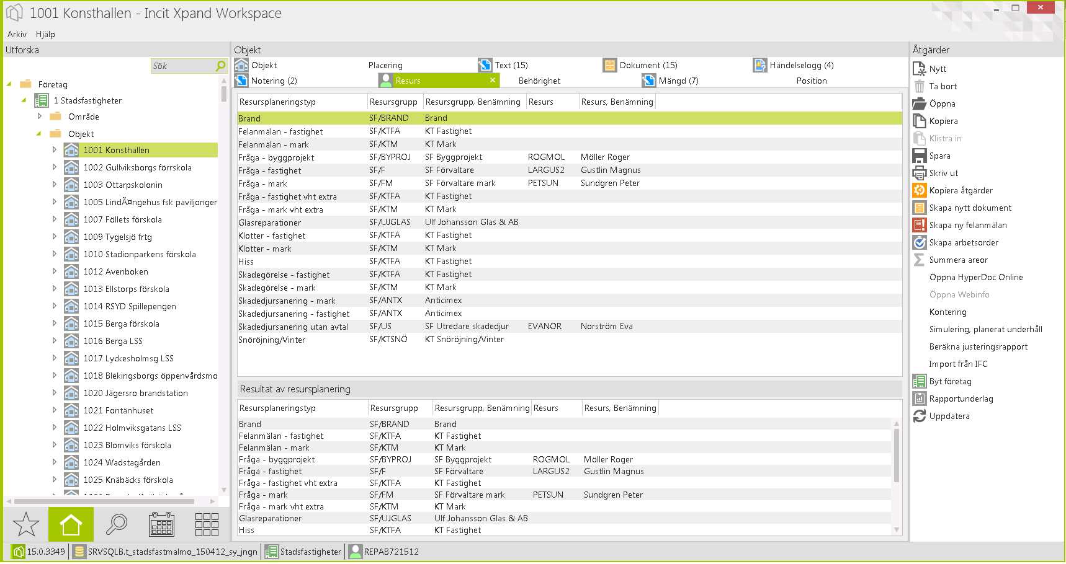This screenshot has height=564, width=1066.
Task: Select Skadedjursanering utan avtal row
Action: [570, 327]
